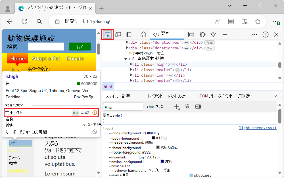This screenshot has height=178, width=284.
Task: Open the Network wifi icon tool
Action: coord(213,34)
